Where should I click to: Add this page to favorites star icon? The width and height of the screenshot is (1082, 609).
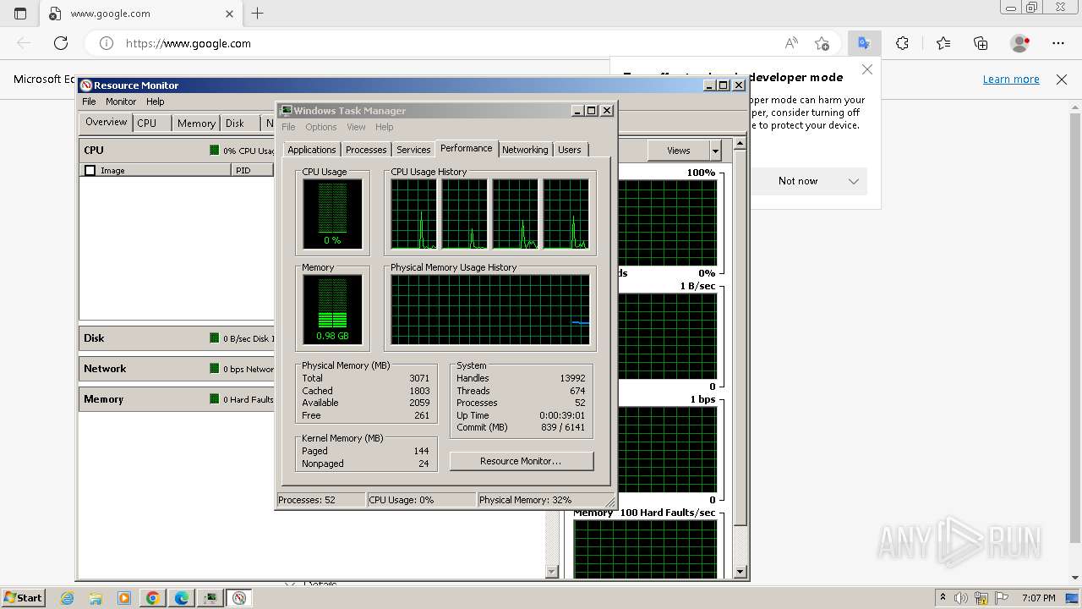[x=822, y=43]
